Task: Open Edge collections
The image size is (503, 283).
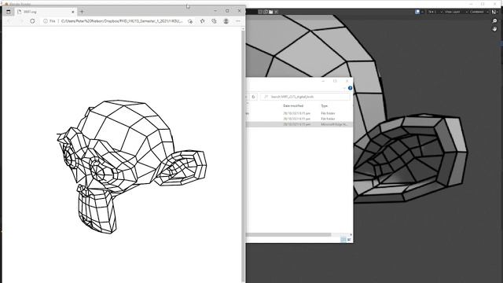Action: pyautogui.click(x=214, y=21)
